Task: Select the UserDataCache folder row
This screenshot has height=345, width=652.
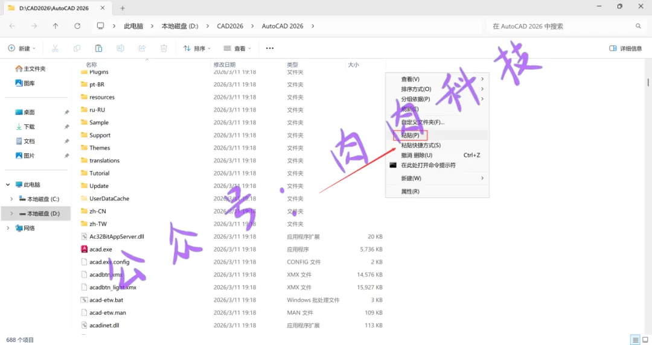Action: point(232,198)
